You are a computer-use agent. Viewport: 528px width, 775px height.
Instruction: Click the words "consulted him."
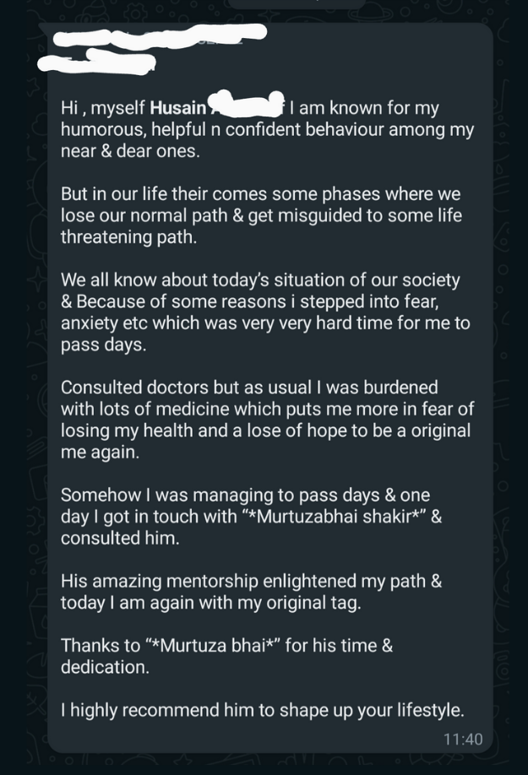(119, 539)
